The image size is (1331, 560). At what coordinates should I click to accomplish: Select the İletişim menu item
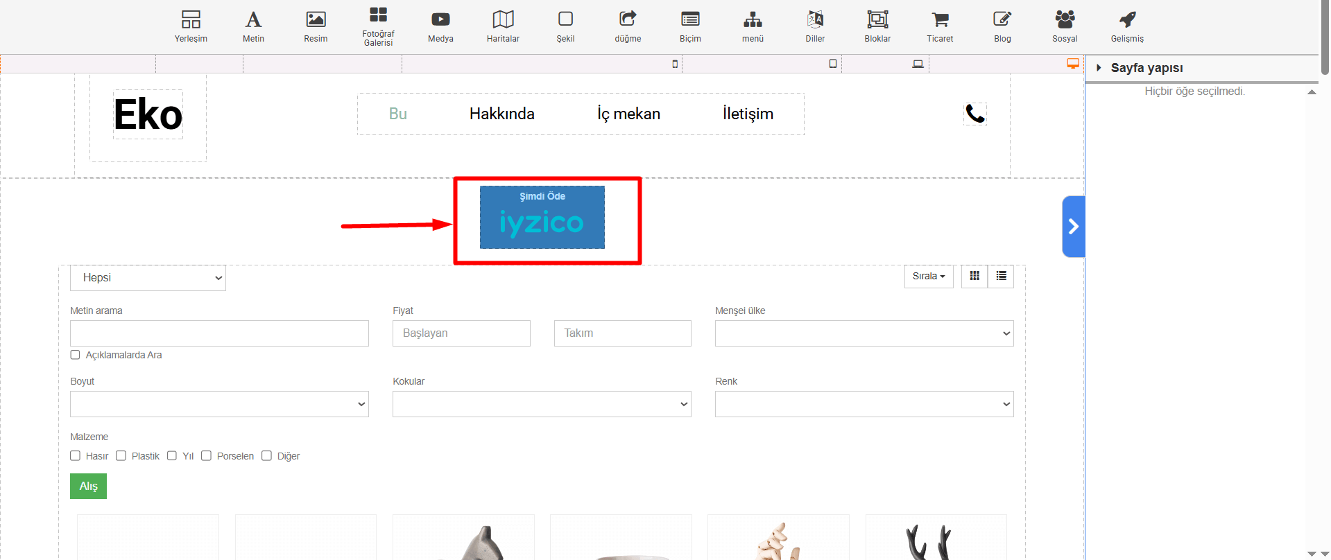click(x=748, y=114)
